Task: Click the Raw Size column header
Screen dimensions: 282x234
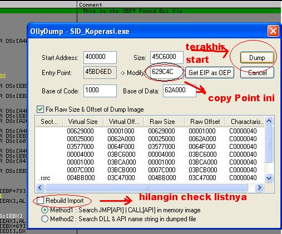Action: (164, 122)
